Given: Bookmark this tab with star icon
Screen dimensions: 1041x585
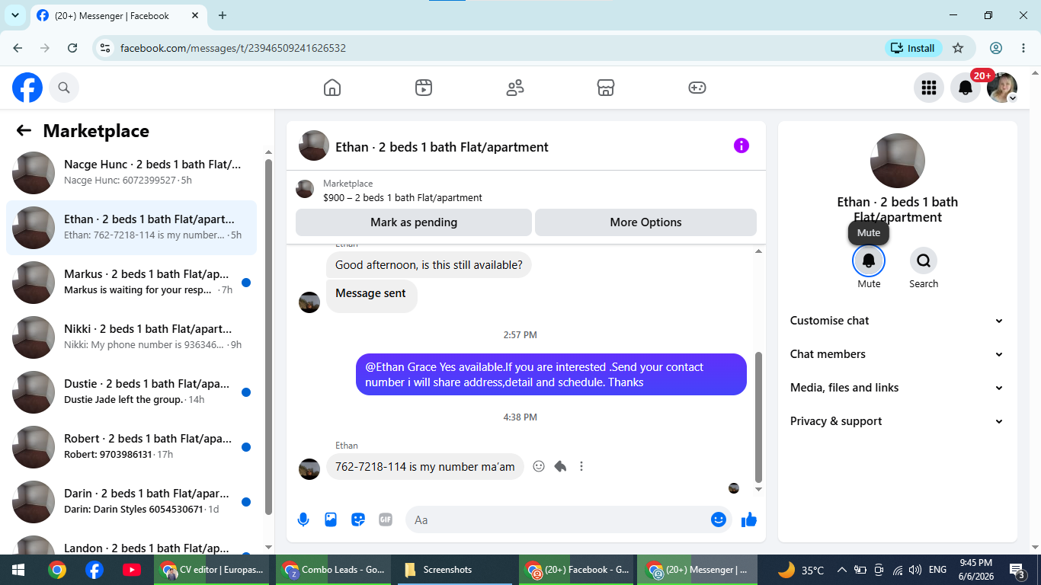Looking at the screenshot, I should coord(958,48).
